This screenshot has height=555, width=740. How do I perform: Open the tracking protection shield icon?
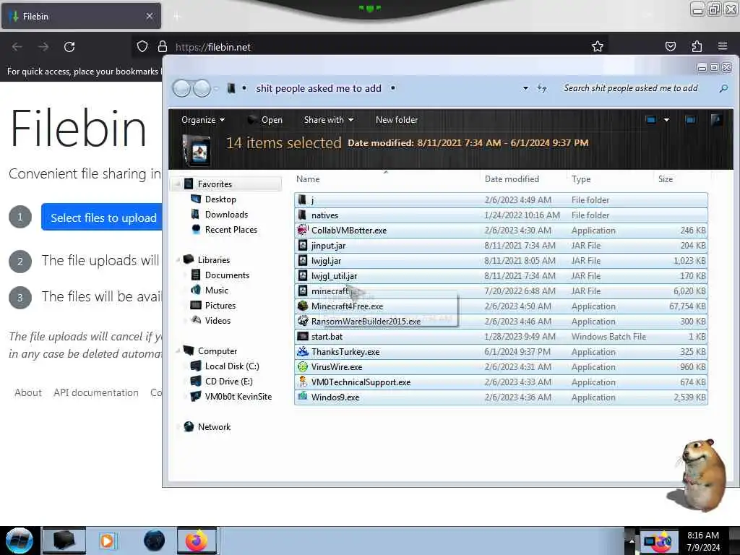click(x=142, y=47)
